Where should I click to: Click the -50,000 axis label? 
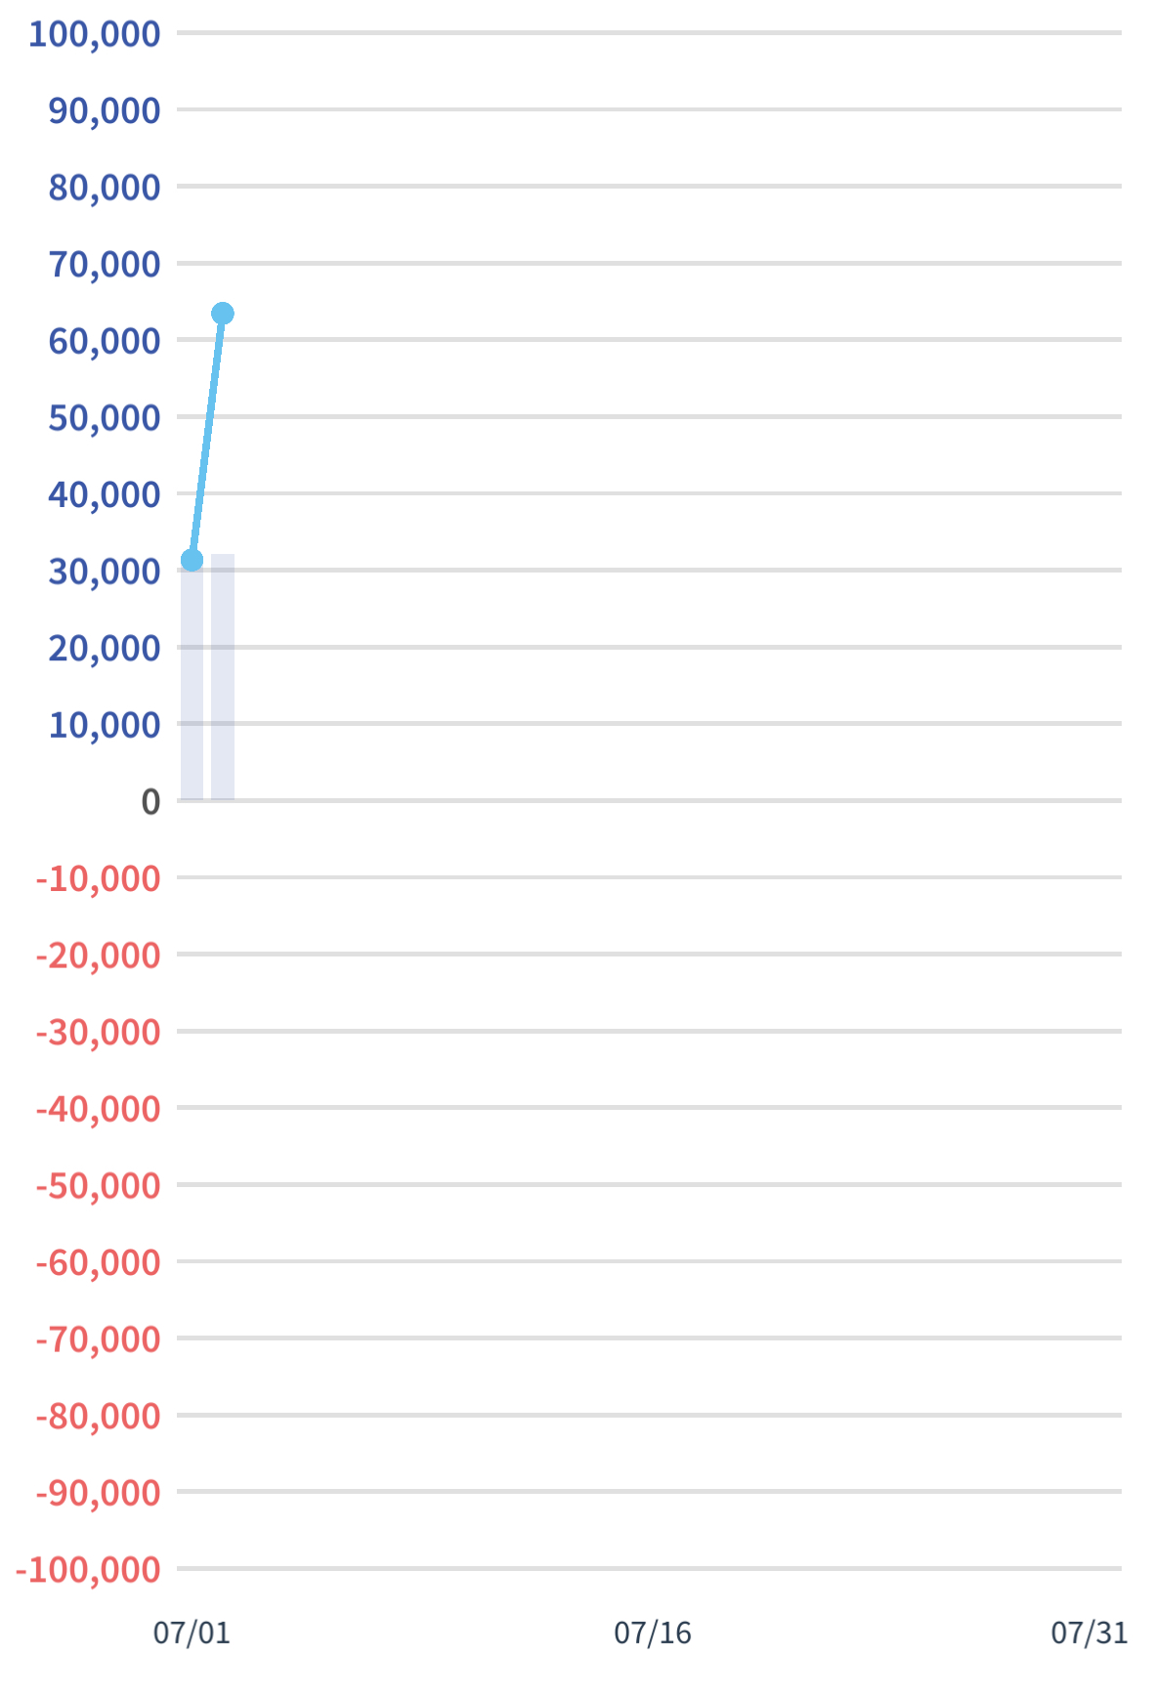coord(98,1186)
